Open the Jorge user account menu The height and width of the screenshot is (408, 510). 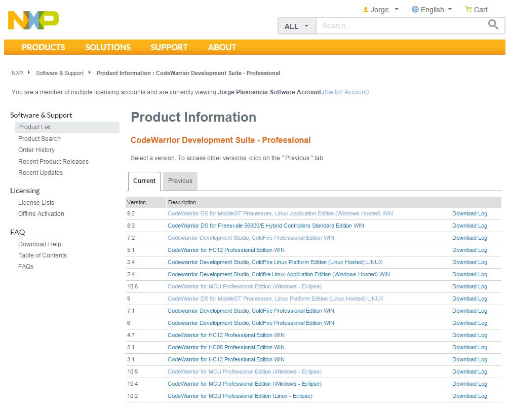(x=380, y=10)
